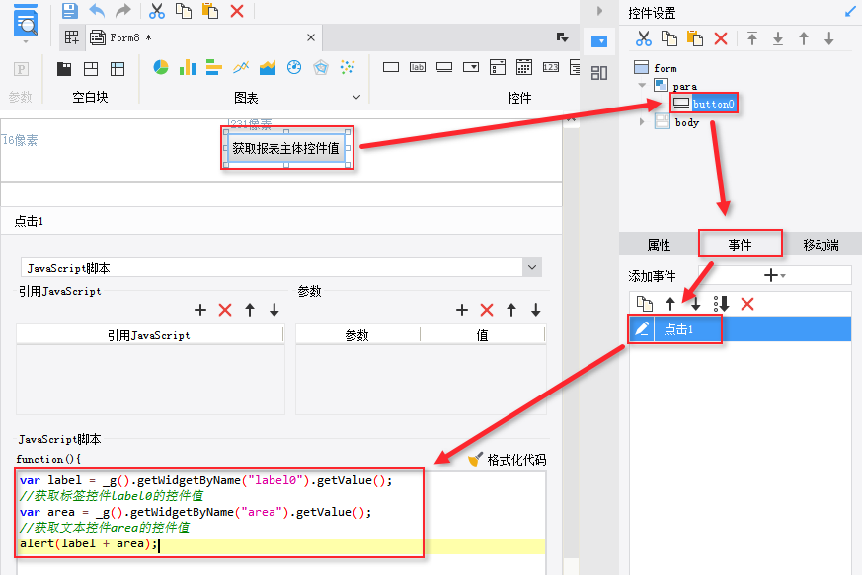Select the label widget icon
This screenshot has height=575, width=862.
pyautogui.click(x=418, y=67)
